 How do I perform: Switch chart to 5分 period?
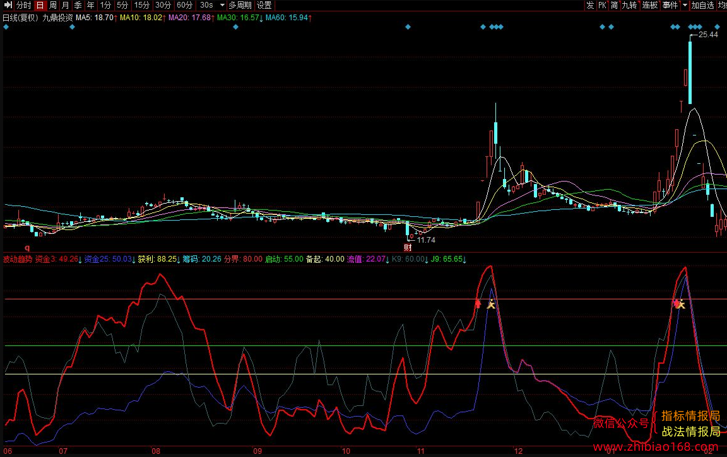tap(122, 5)
